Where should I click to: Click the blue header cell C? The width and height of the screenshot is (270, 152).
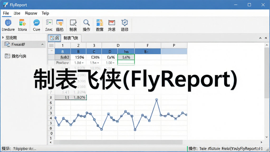94,51
